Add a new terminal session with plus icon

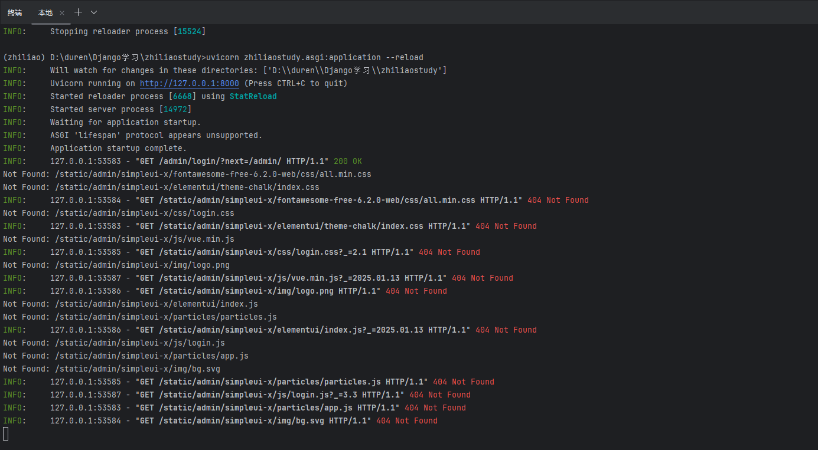point(79,12)
